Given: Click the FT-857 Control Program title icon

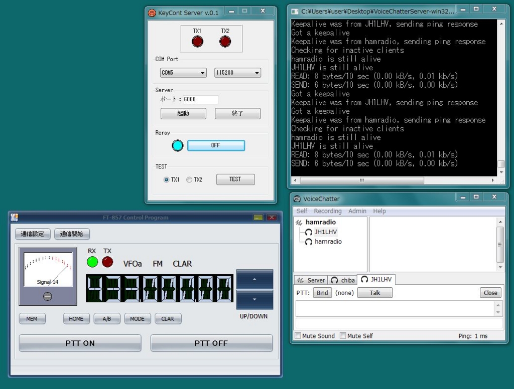Looking at the screenshot, I should (x=15, y=217).
